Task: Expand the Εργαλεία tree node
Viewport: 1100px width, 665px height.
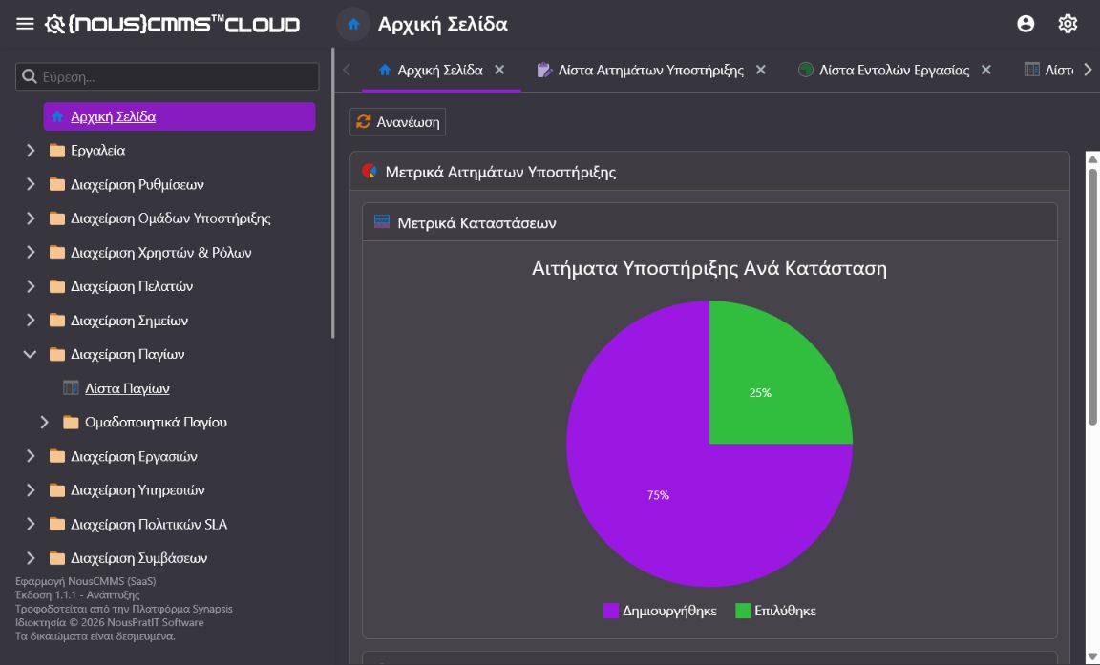Action: click(x=31, y=151)
